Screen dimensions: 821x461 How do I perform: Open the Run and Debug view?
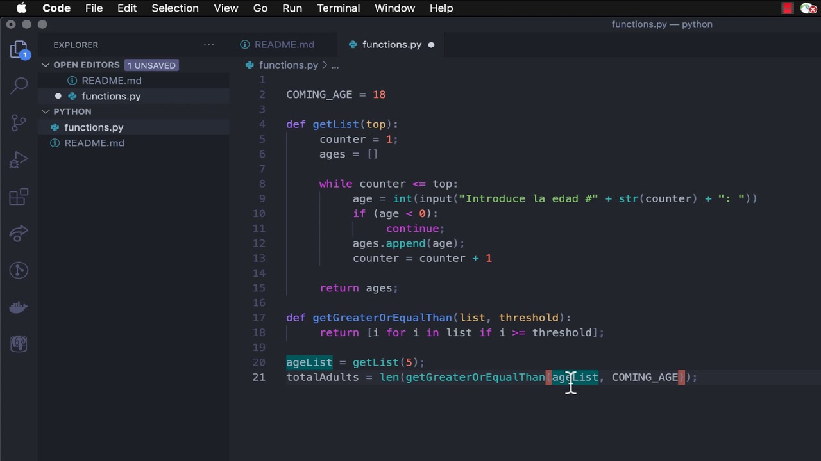tap(19, 159)
